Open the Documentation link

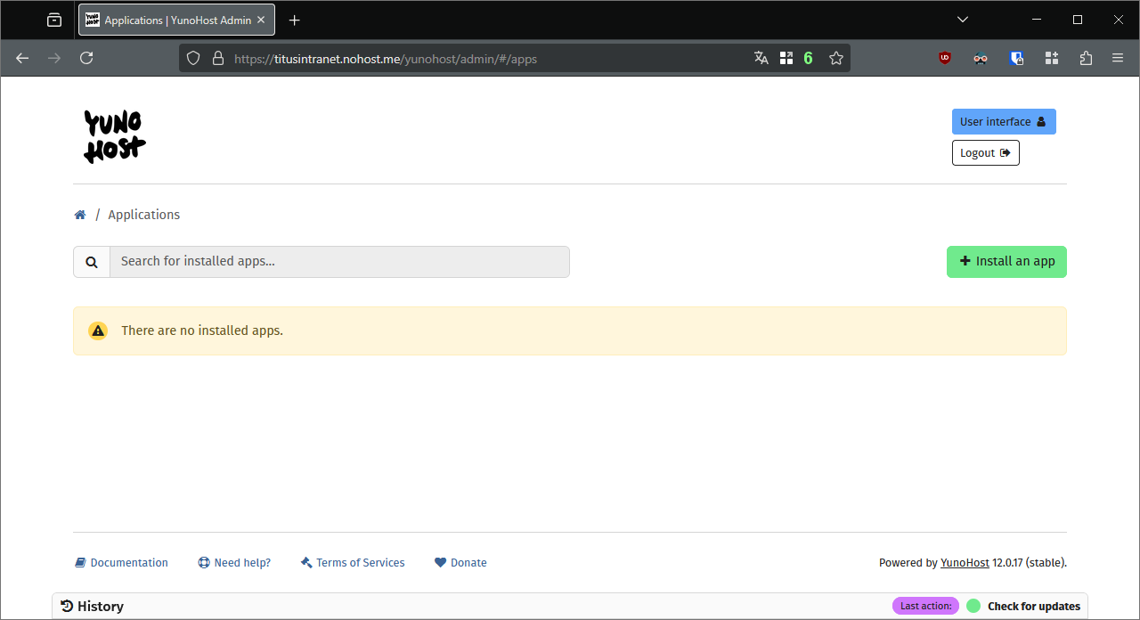coord(121,563)
